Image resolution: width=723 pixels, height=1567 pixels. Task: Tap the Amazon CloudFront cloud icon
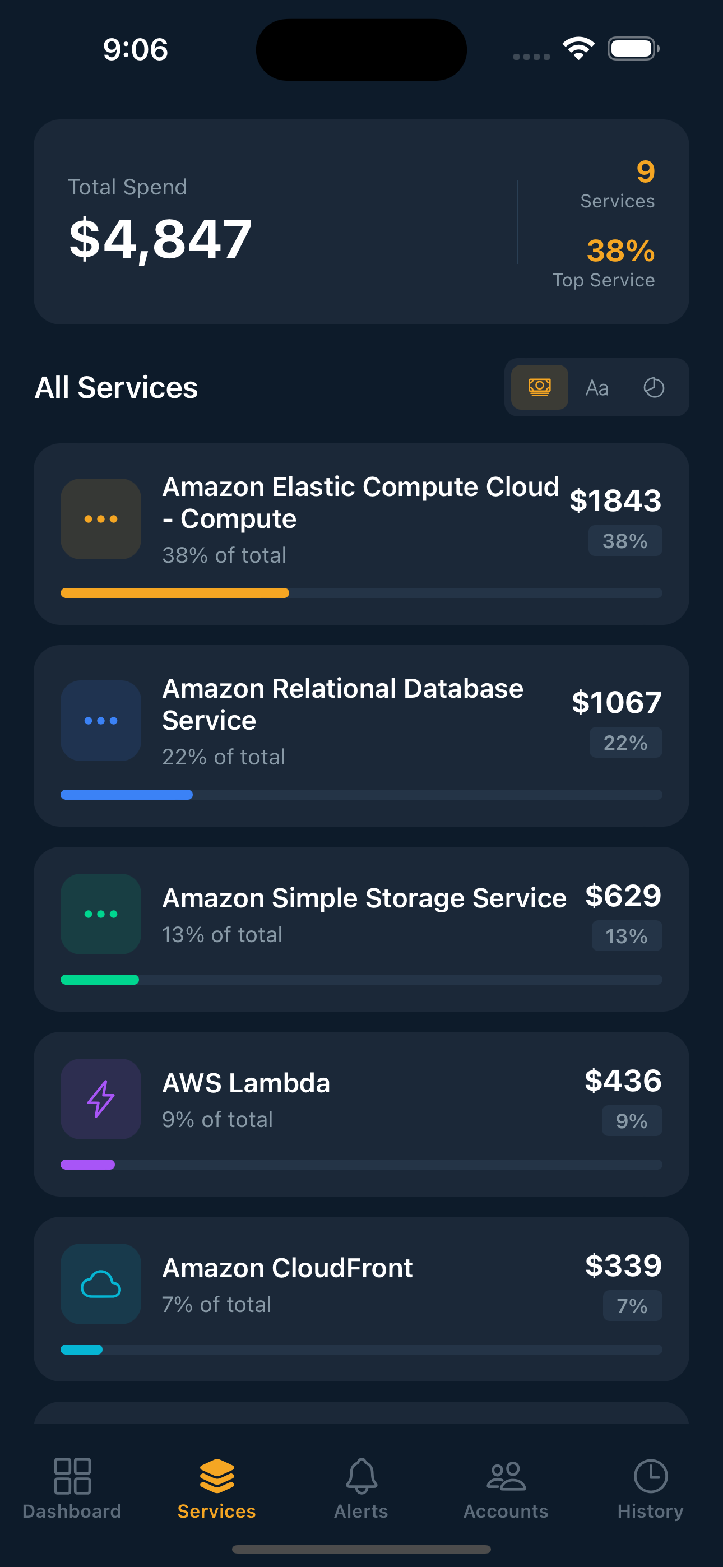pos(101,1283)
